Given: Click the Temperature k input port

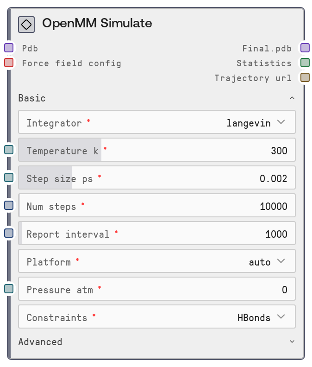Looking at the screenshot, I should point(9,150).
